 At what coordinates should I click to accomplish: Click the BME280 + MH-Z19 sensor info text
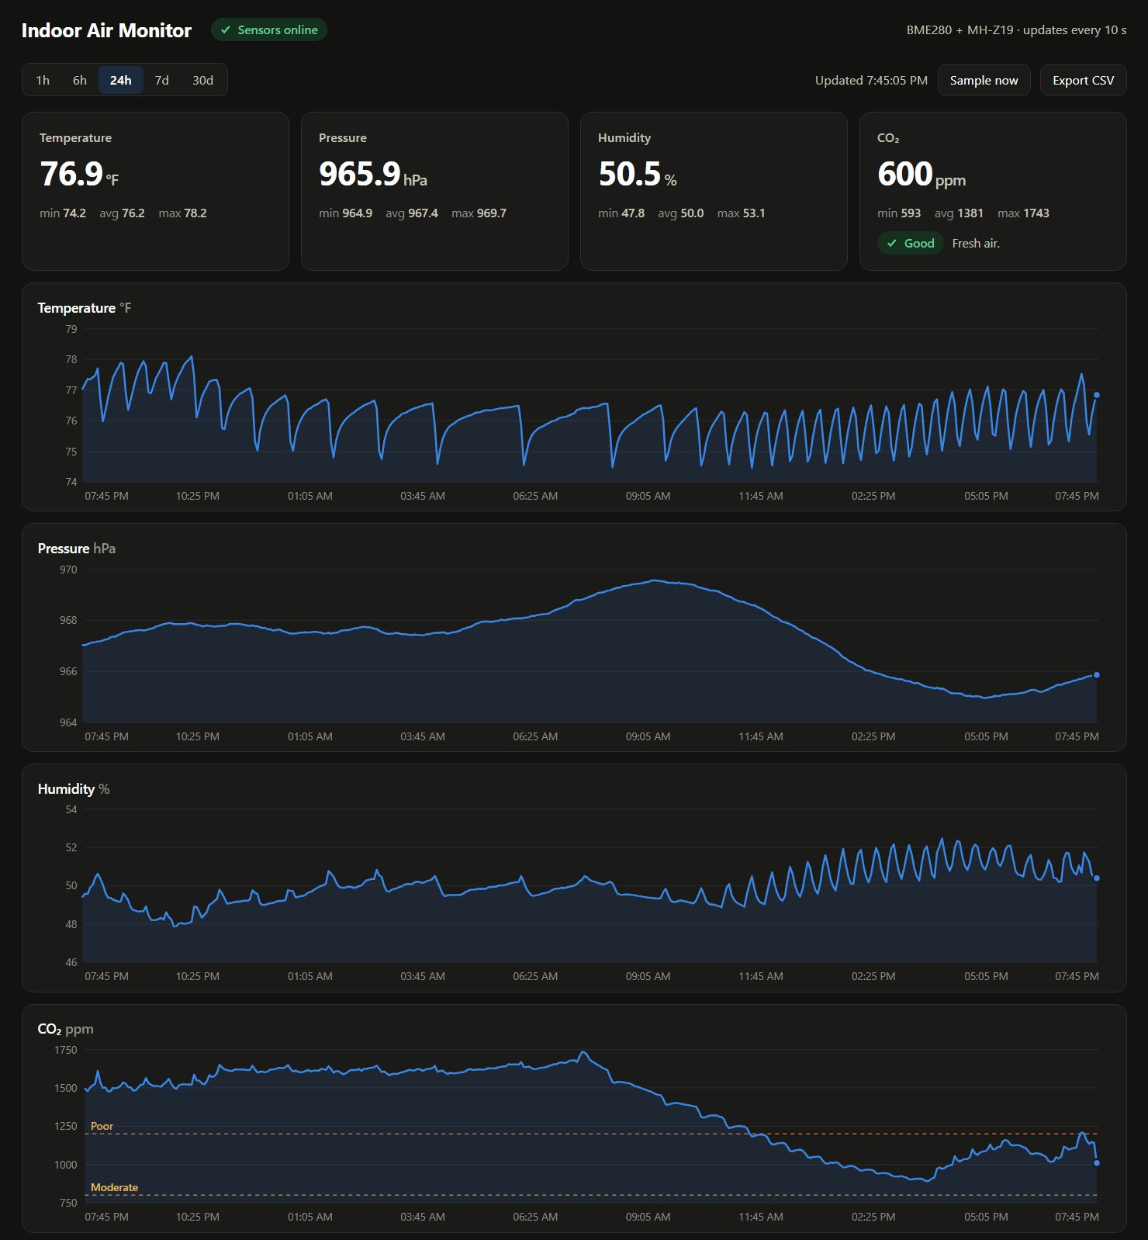(x=1016, y=30)
